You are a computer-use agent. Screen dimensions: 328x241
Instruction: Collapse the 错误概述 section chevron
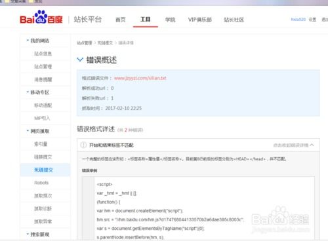[80, 60]
